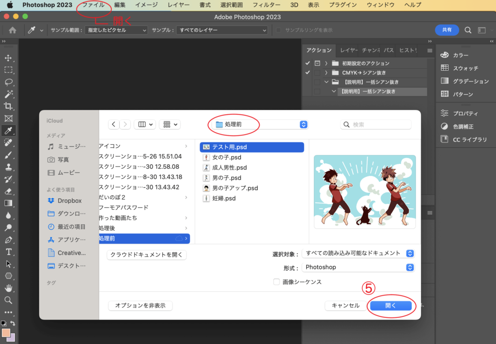Click the 共有 share button
The width and height of the screenshot is (496, 344).
[x=447, y=30]
